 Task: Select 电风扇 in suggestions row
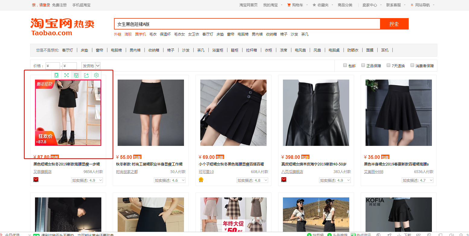click(x=300, y=50)
